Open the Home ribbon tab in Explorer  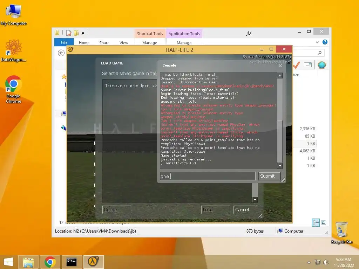[x=84, y=42]
